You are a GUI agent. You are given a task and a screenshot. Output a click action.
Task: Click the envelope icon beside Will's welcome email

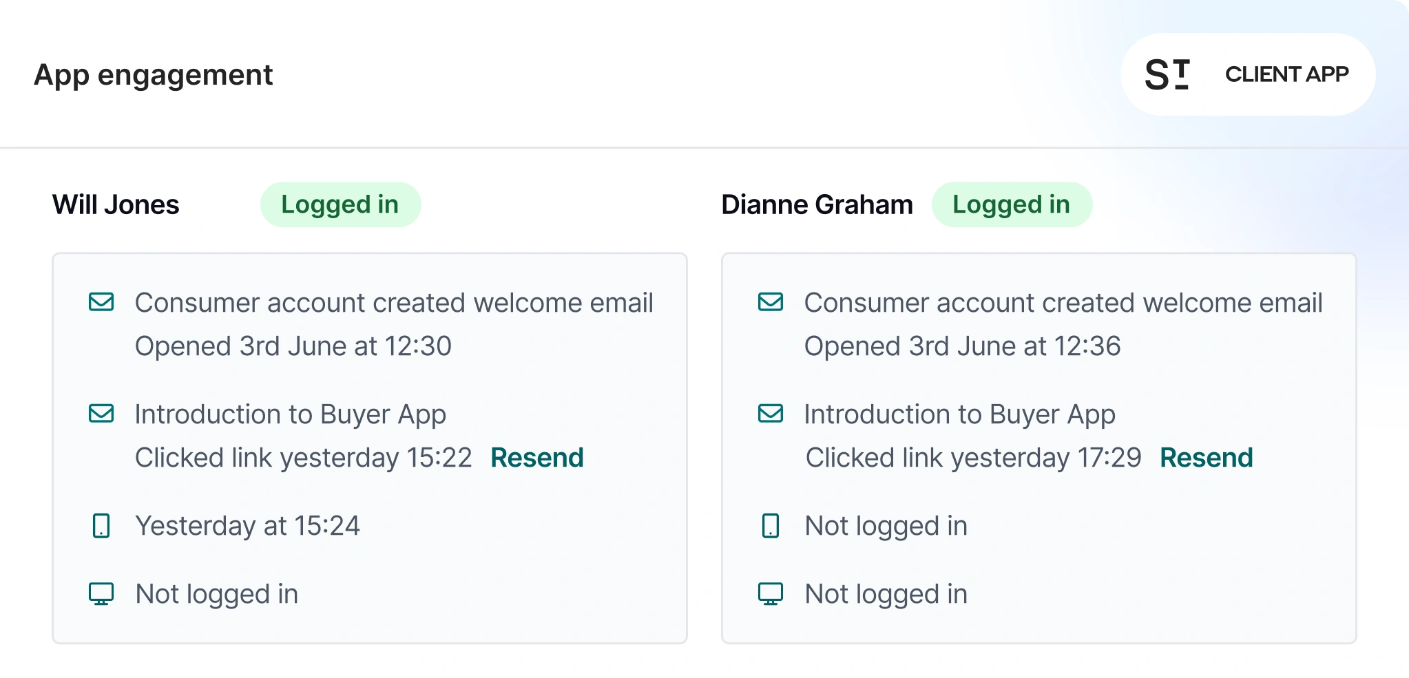101,302
